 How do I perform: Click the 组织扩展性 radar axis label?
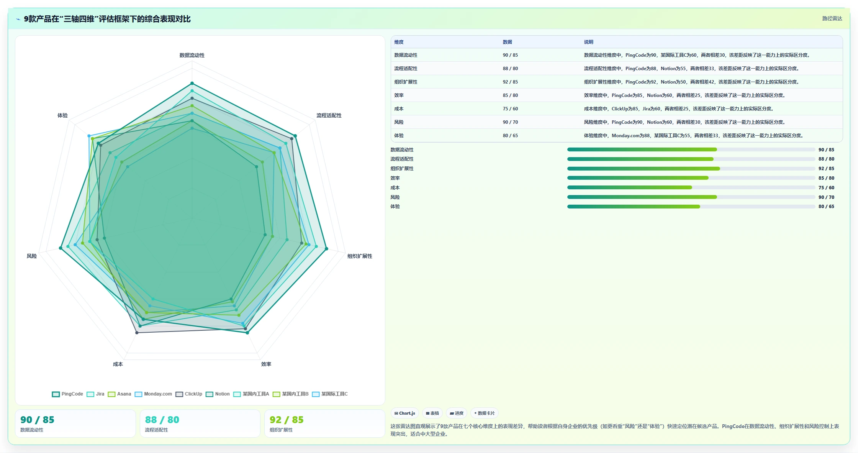(x=360, y=256)
